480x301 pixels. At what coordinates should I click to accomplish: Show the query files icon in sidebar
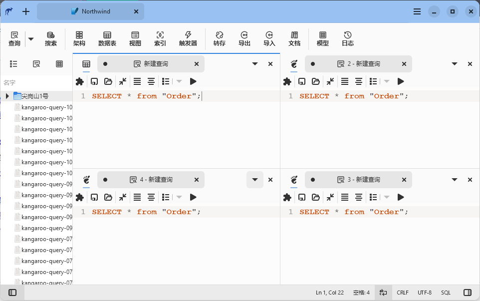point(36,64)
